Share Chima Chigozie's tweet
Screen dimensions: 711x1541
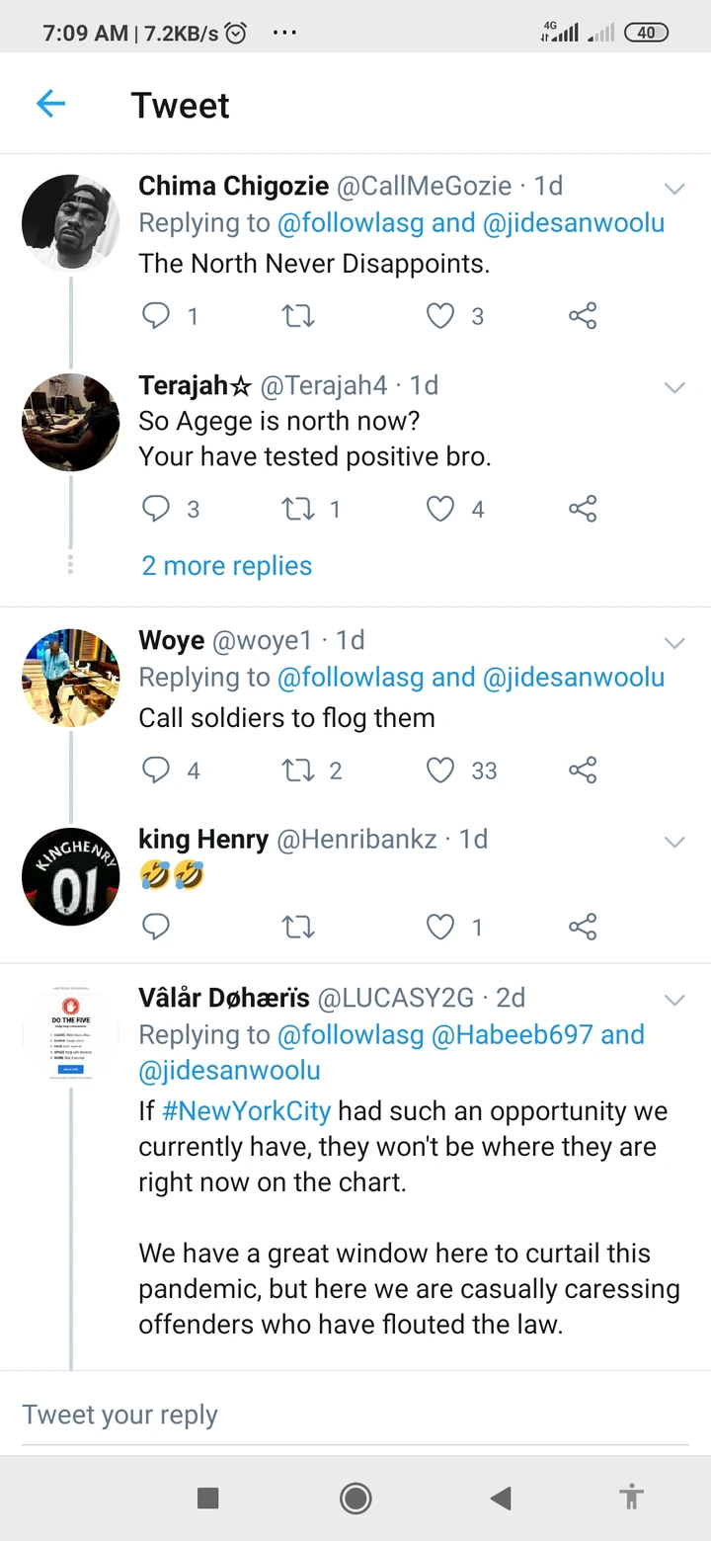tap(583, 316)
